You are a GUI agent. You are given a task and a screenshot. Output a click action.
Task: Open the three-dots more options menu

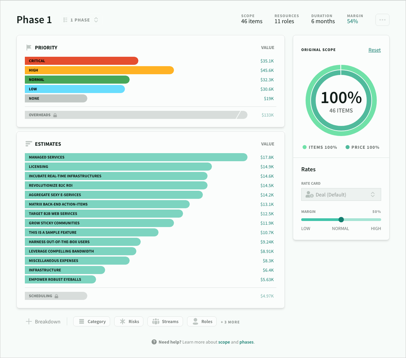point(382,20)
